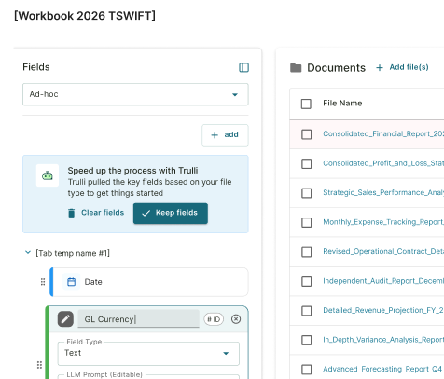Viewport: 444px width, 379px height.
Task: Open the Consolidated_Financial_Report file link
Action: tap(383, 133)
